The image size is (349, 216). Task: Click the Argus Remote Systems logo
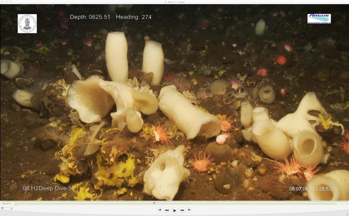(319, 19)
